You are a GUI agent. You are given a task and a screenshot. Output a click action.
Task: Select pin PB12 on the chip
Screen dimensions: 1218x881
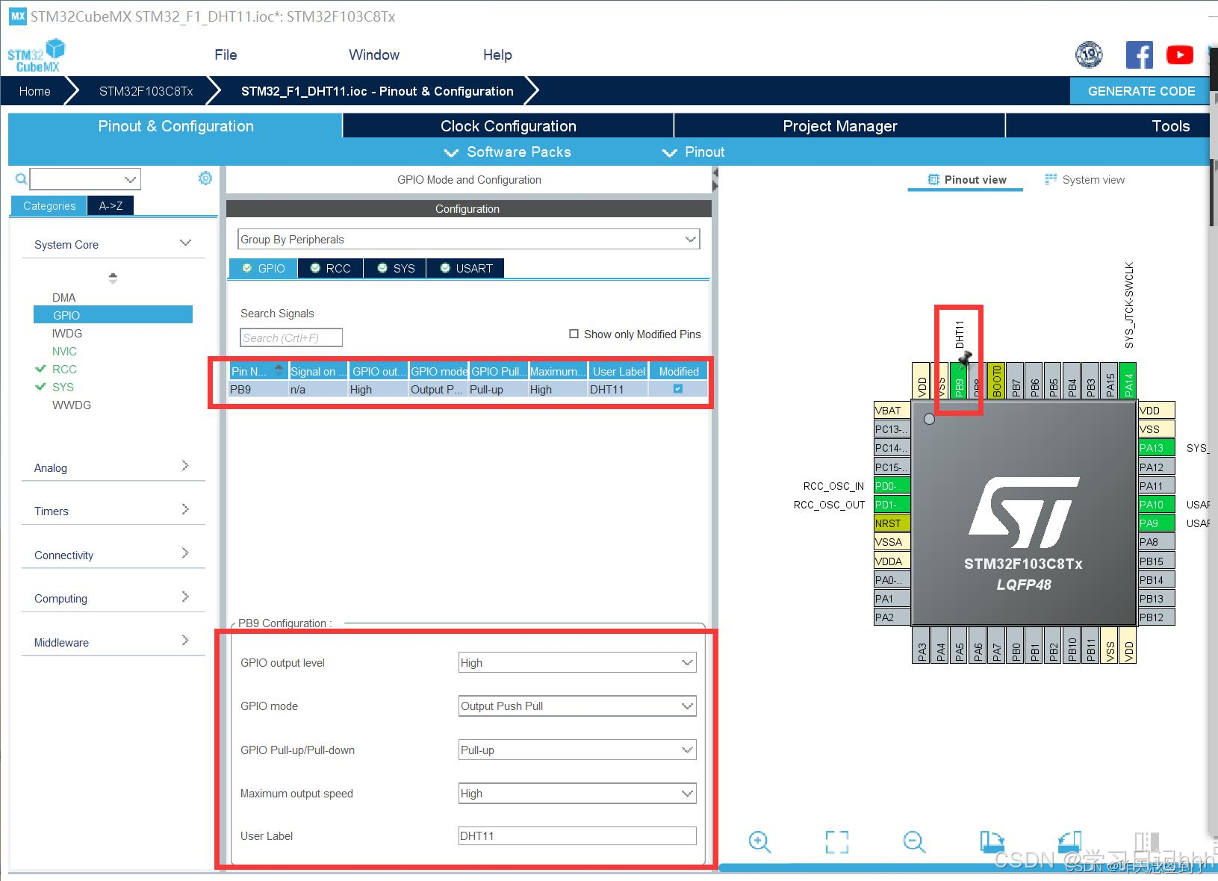1156,617
